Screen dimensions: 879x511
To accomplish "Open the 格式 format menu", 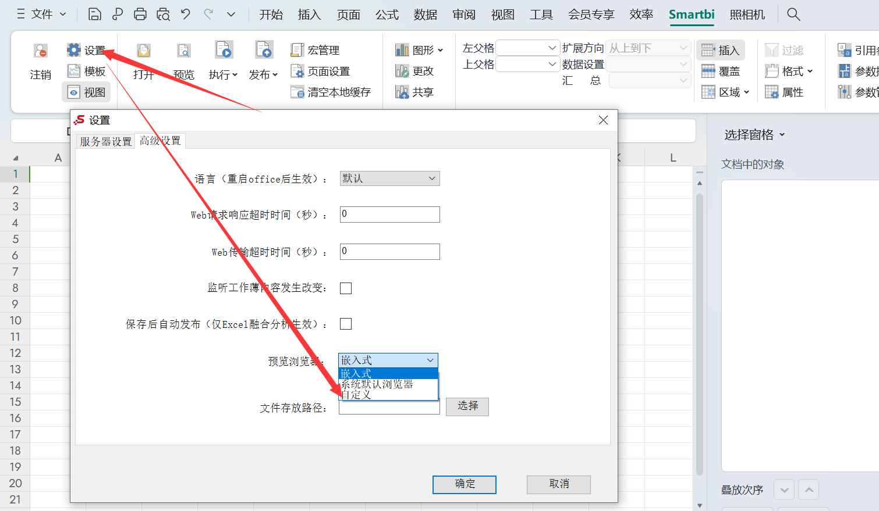I will click(789, 71).
